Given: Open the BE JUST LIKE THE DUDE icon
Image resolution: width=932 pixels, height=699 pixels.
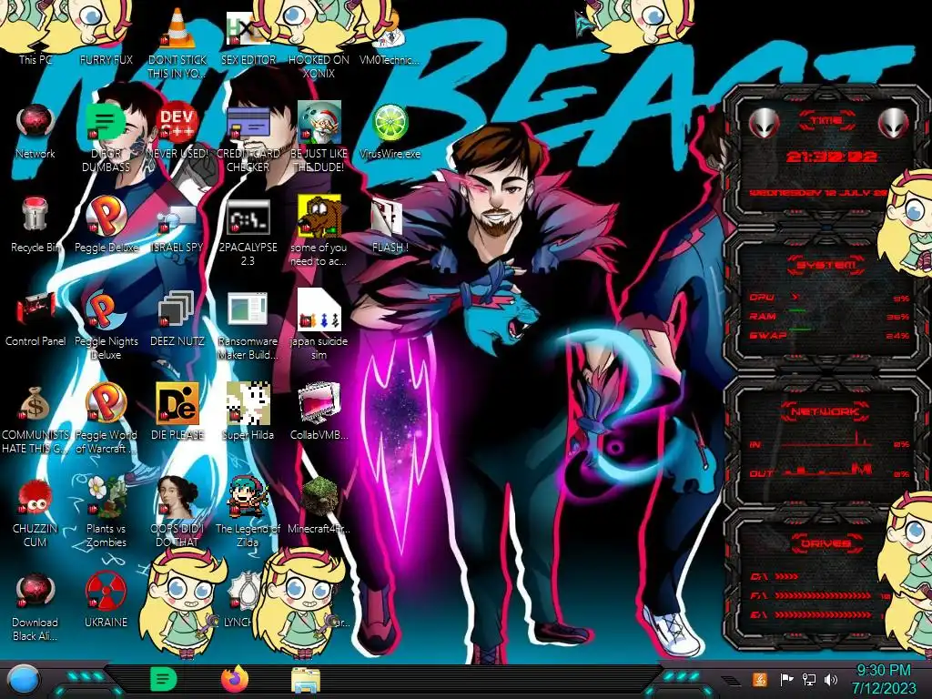Looking at the screenshot, I should (319, 124).
